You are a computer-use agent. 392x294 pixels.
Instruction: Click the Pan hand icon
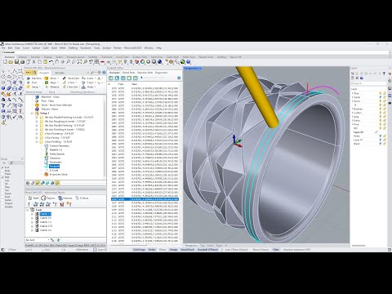(x=56, y=62)
